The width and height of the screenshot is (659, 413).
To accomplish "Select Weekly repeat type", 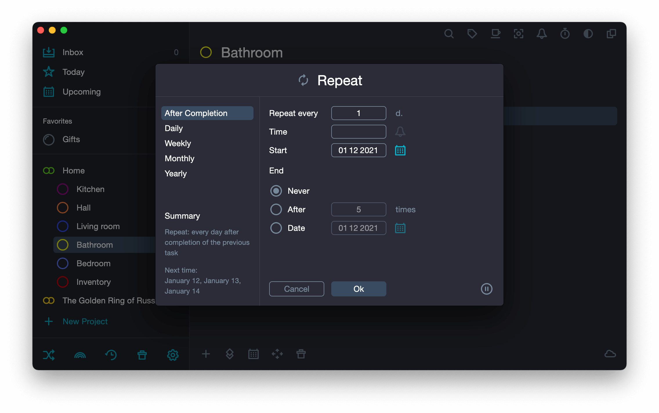I will click(178, 143).
